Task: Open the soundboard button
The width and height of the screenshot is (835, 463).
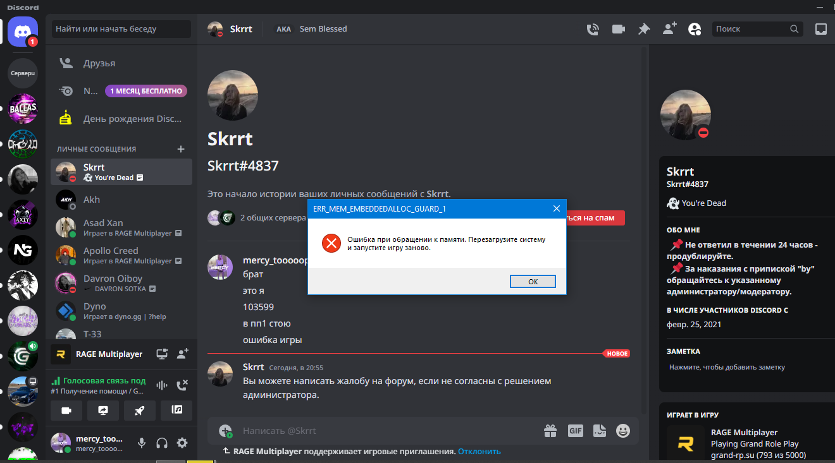Action: (x=176, y=410)
